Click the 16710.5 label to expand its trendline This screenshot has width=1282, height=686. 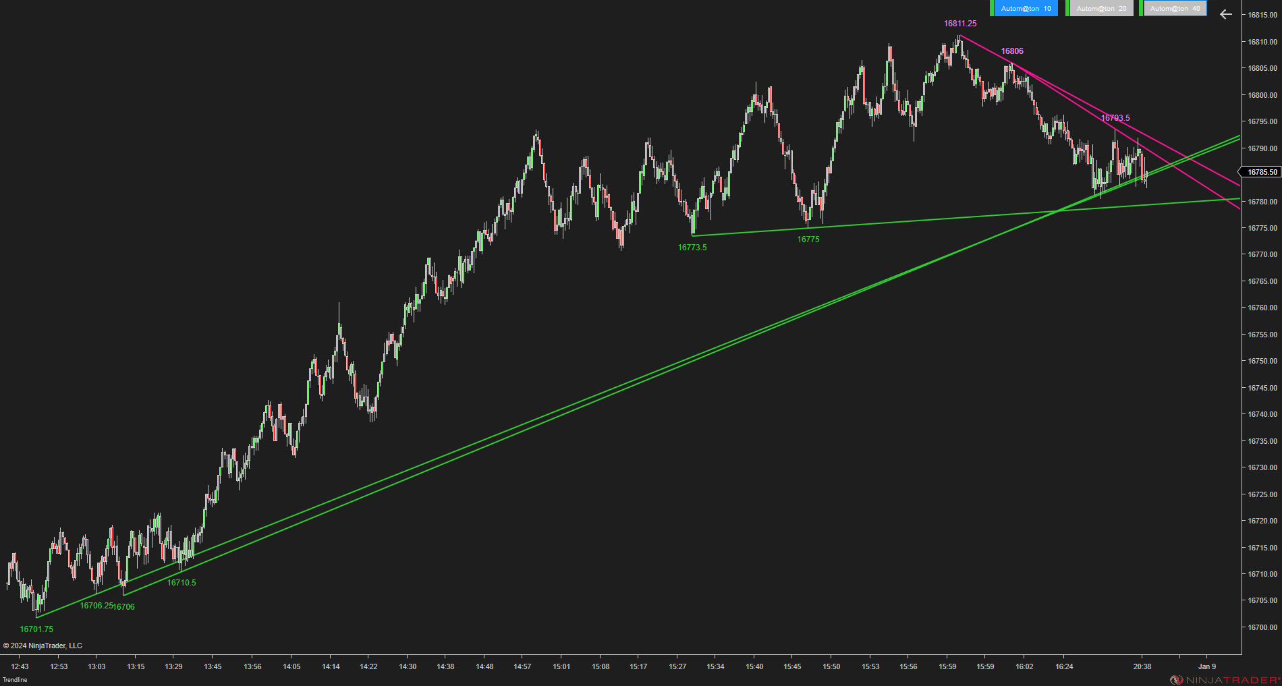pos(181,582)
